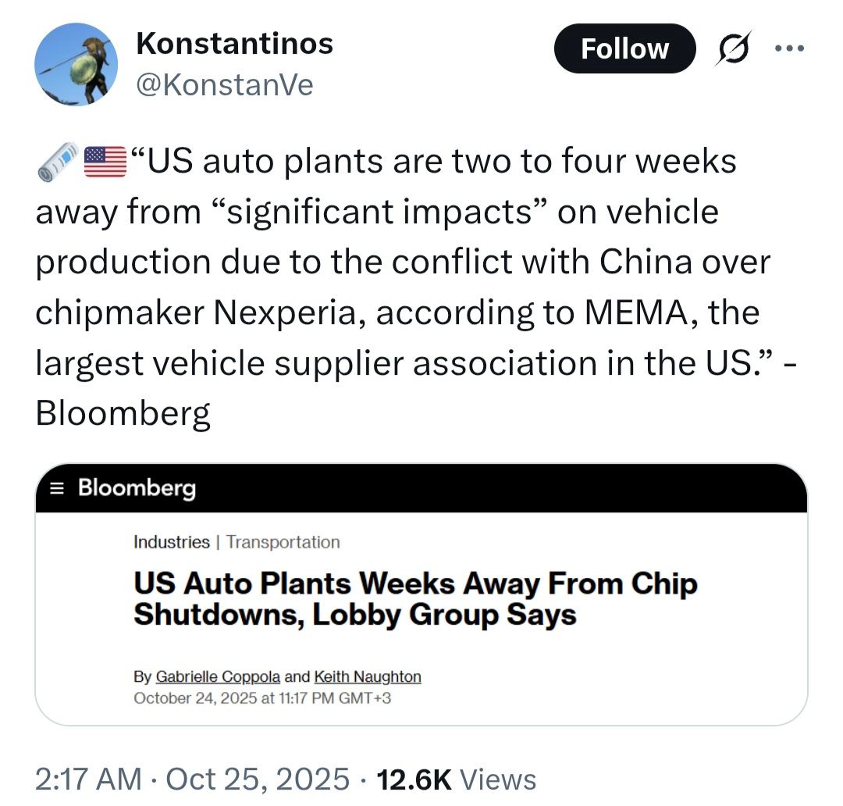
Task: Click the Bloomberg logo in card header
Action: pos(137,489)
